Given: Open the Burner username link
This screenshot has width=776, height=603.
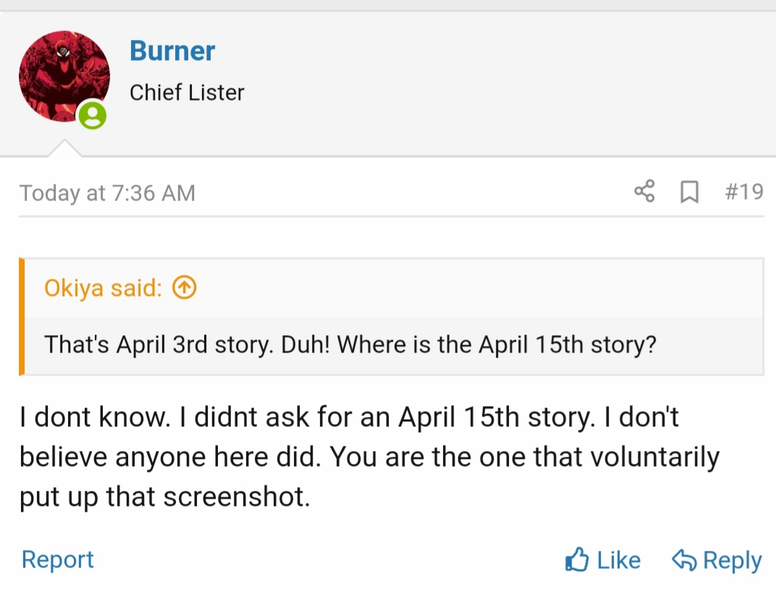Looking at the screenshot, I should tap(172, 51).
